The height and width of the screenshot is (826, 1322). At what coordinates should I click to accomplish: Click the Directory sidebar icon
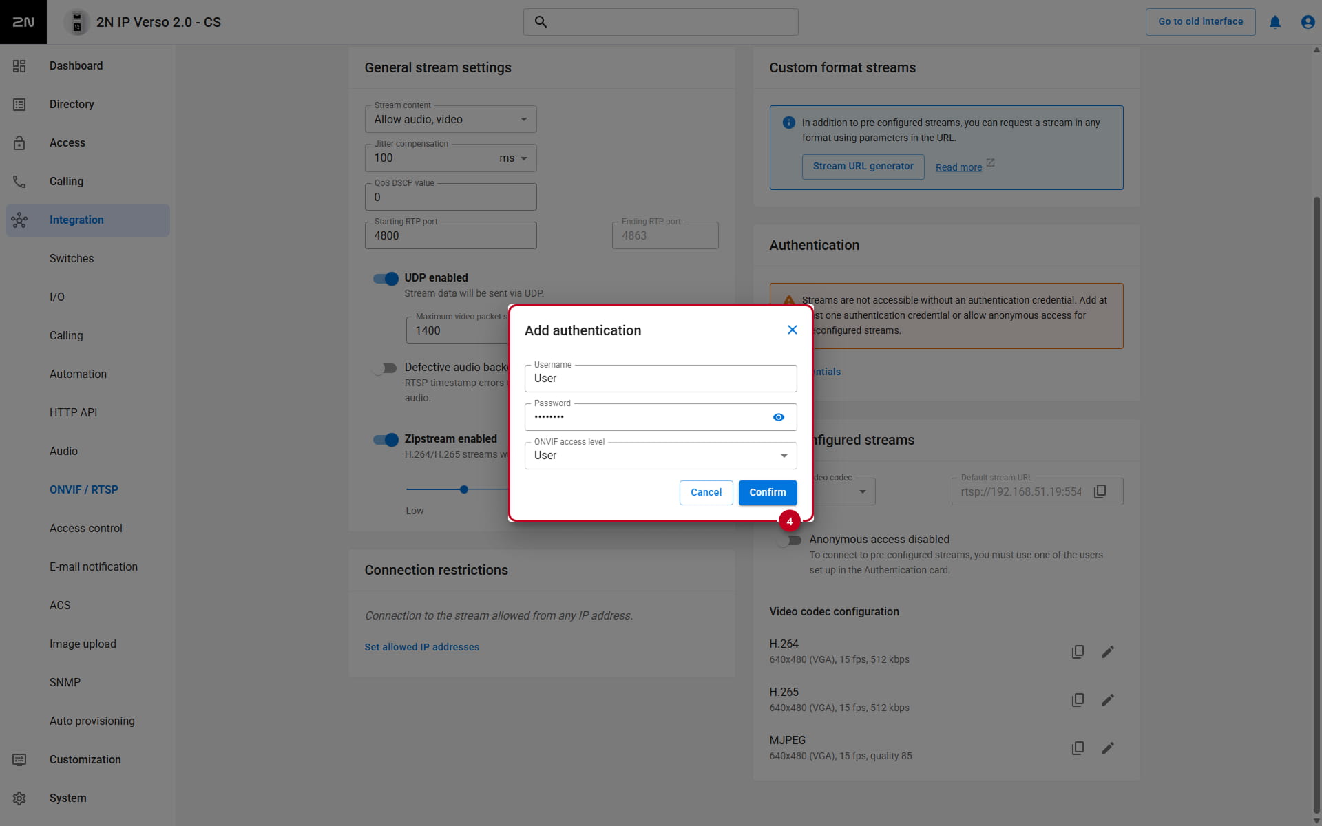click(19, 105)
